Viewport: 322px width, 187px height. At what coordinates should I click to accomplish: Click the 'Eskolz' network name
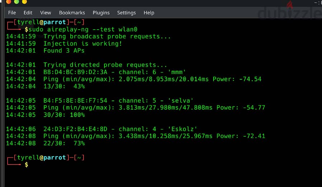click(x=182, y=129)
